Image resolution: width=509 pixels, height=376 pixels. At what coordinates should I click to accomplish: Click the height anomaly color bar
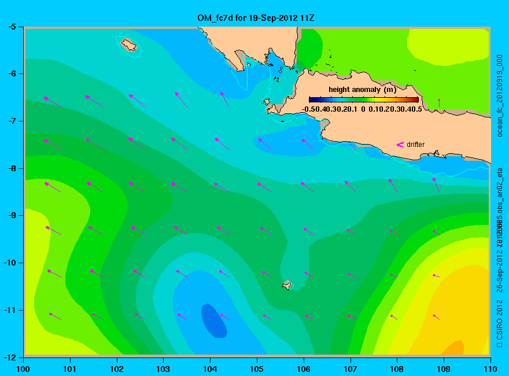click(364, 99)
